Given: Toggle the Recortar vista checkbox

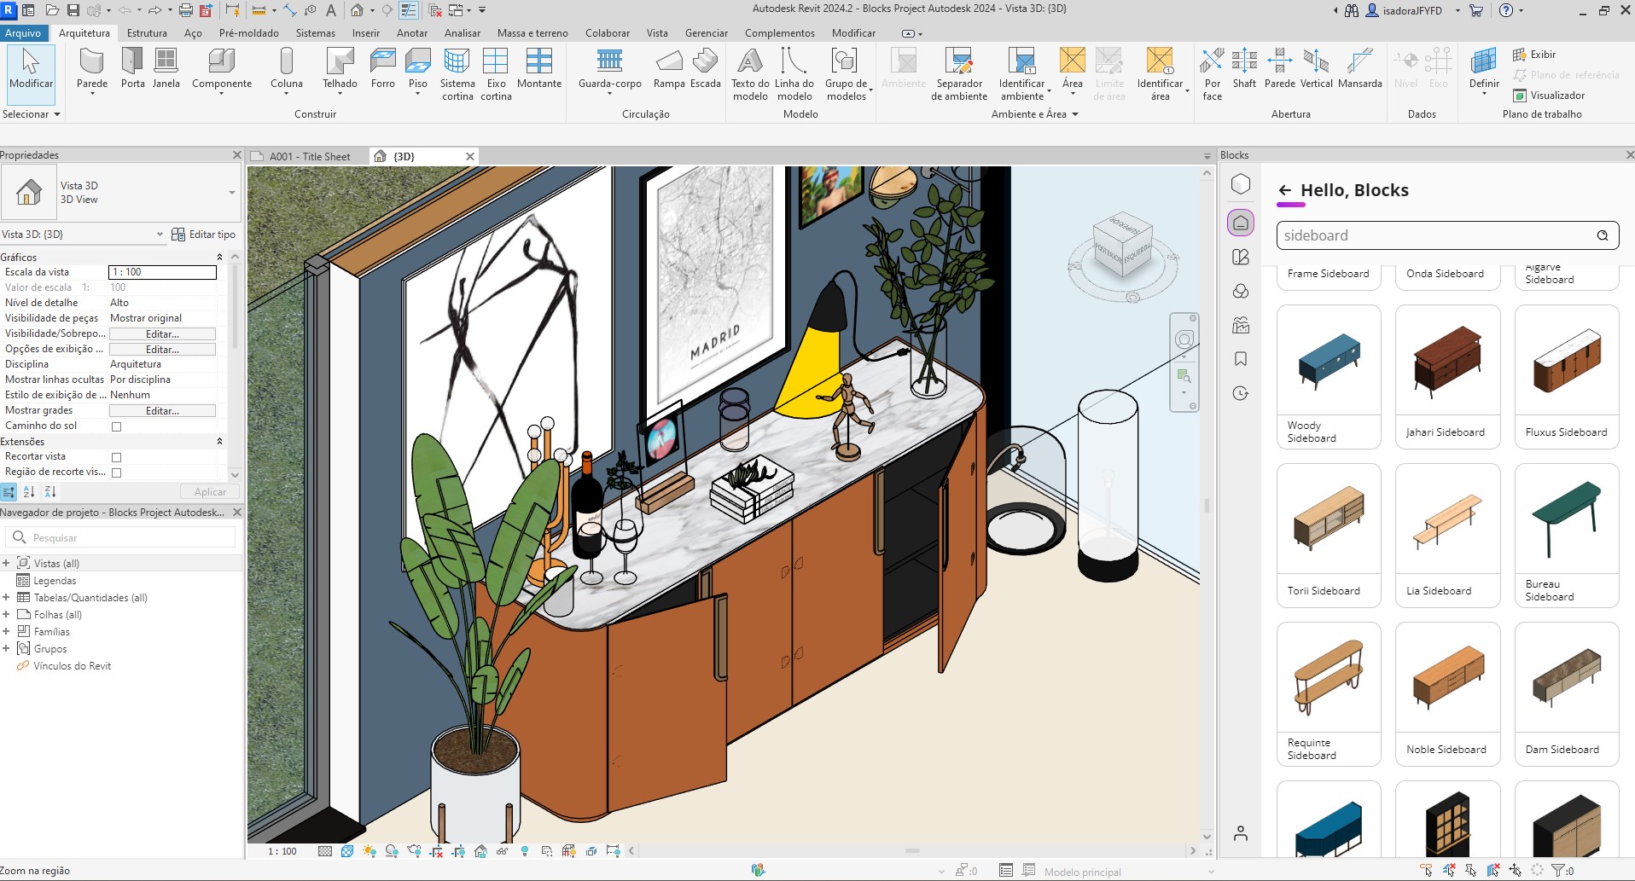Looking at the screenshot, I should (117, 457).
